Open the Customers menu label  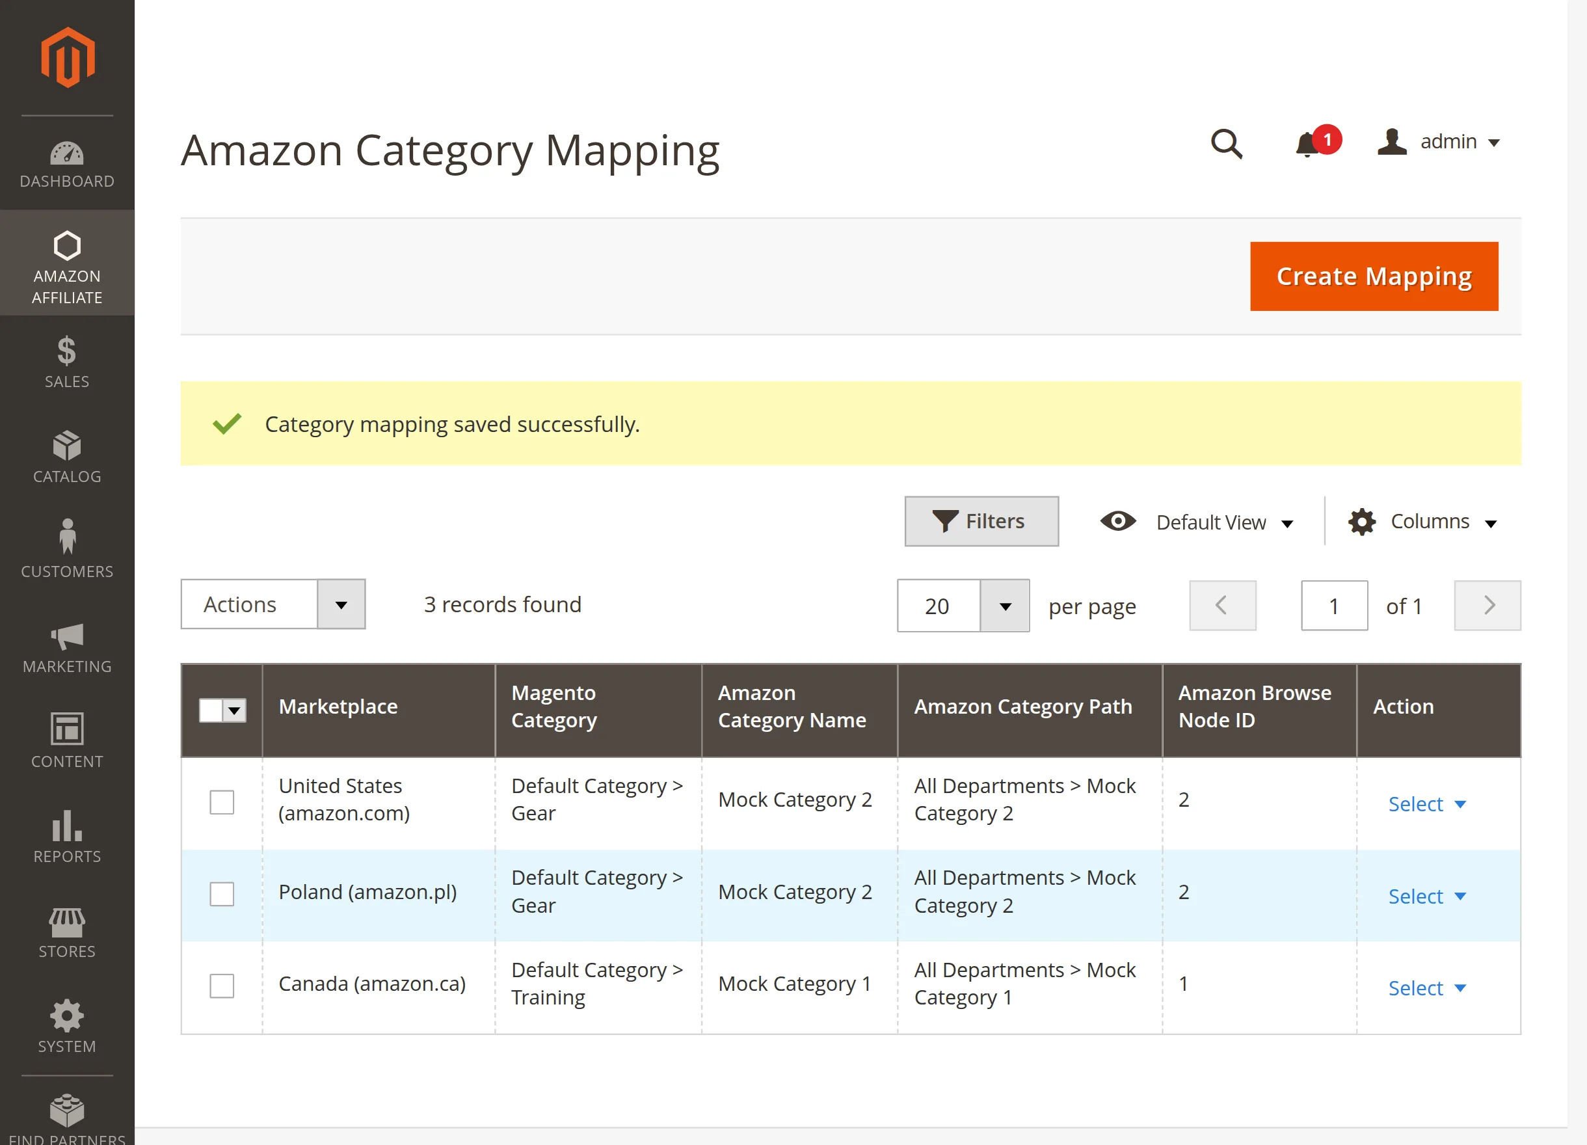(67, 572)
